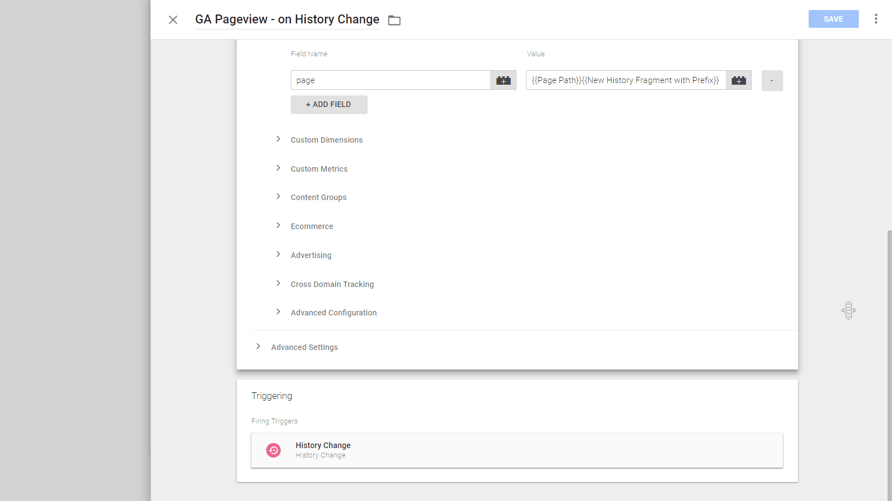This screenshot has width=892, height=501.
Task: Click the Value input with Page Path variables
Action: [x=626, y=80]
